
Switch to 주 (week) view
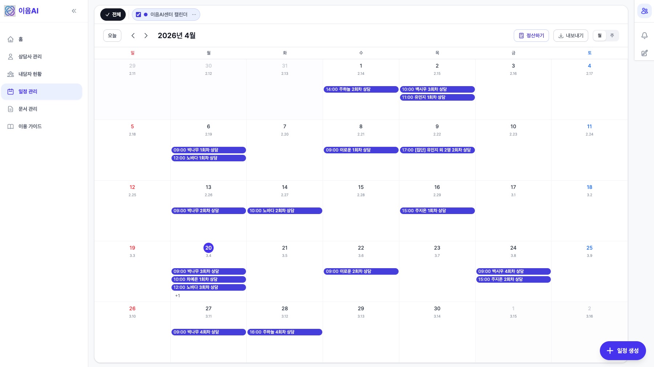[612, 36]
